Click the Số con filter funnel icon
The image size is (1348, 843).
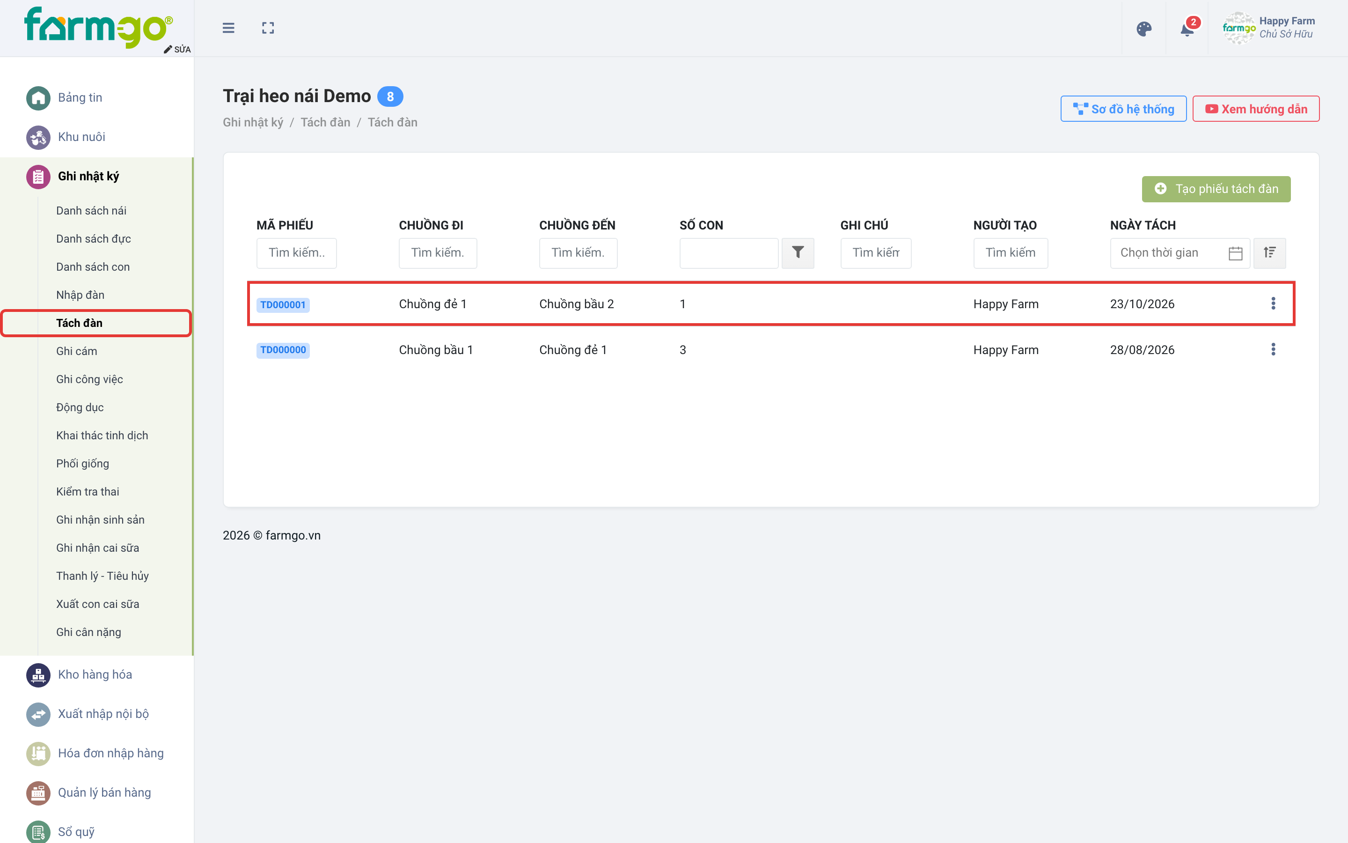click(798, 253)
